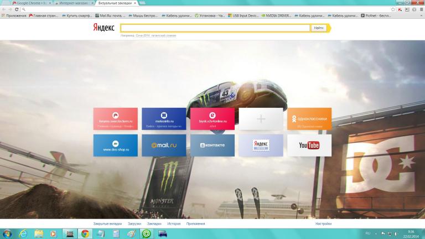The width and height of the screenshot is (425, 239).
Task: Open the VKontakte bookmark tile
Action: 212,146
